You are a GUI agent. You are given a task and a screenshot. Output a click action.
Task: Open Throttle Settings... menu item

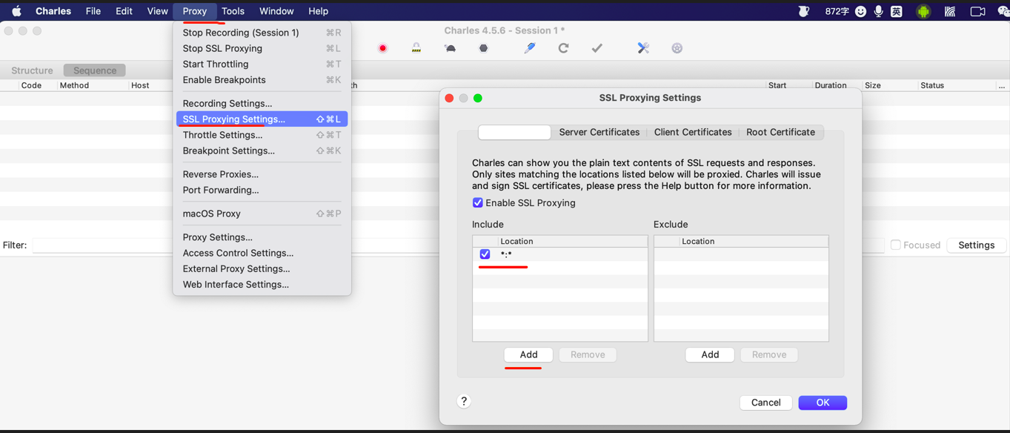point(262,135)
